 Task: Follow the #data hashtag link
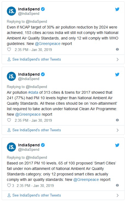[x=33, y=92]
